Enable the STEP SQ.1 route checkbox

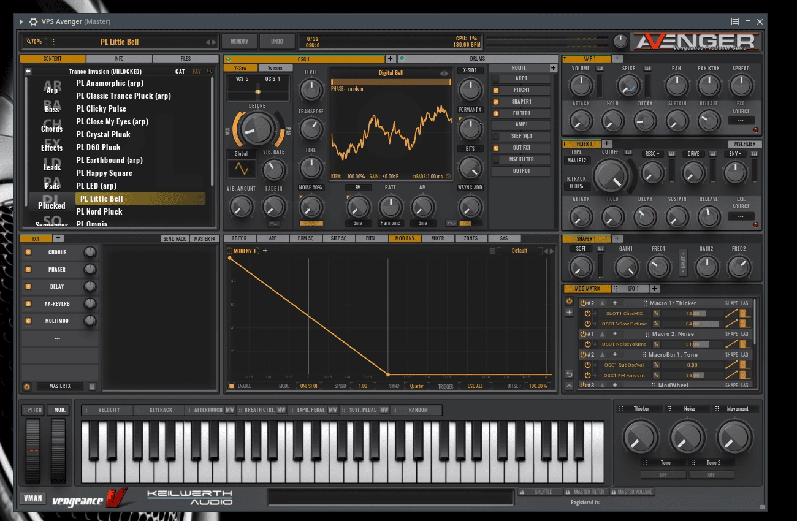(496, 136)
